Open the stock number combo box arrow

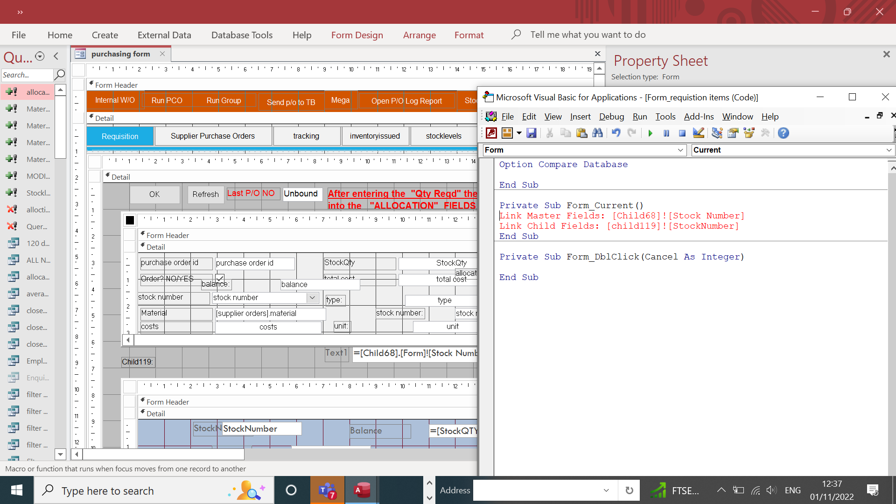(312, 297)
